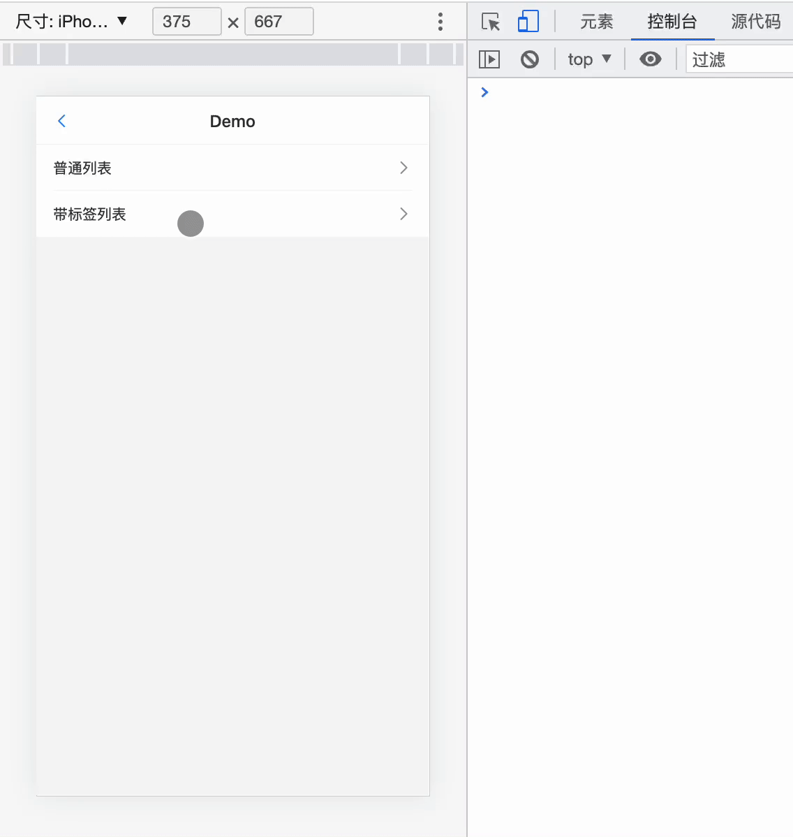Switch to the 源代码 tab
Image resolution: width=793 pixels, height=837 pixels.
[756, 22]
